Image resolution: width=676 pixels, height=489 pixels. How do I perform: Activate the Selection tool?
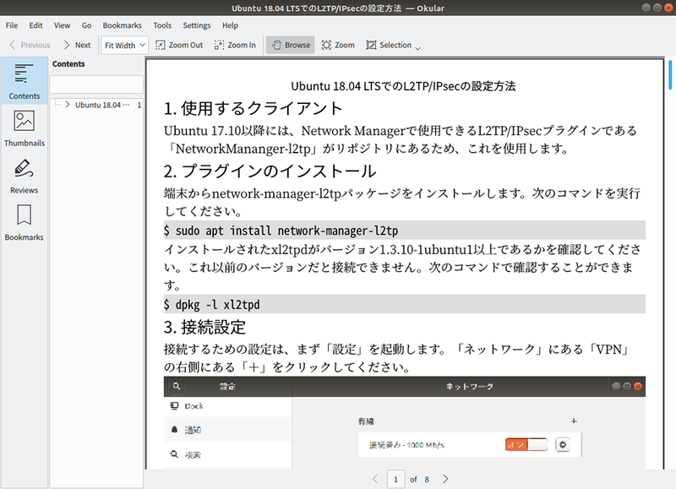click(389, 45)
